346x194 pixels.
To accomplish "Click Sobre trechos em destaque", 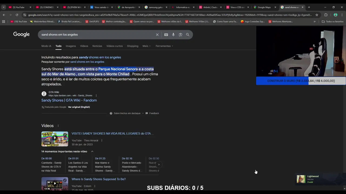I will click(125, 113).
